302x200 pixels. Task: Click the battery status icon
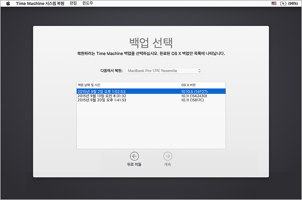pyautogui.click(x=283, y=3)
